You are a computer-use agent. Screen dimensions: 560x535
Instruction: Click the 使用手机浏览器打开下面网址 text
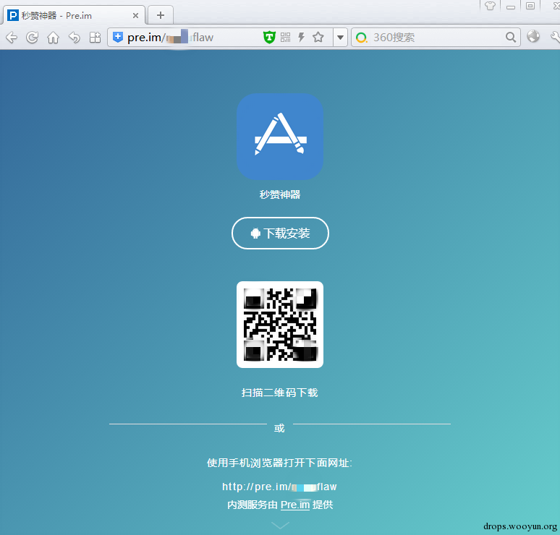click(x=279, y=463)
